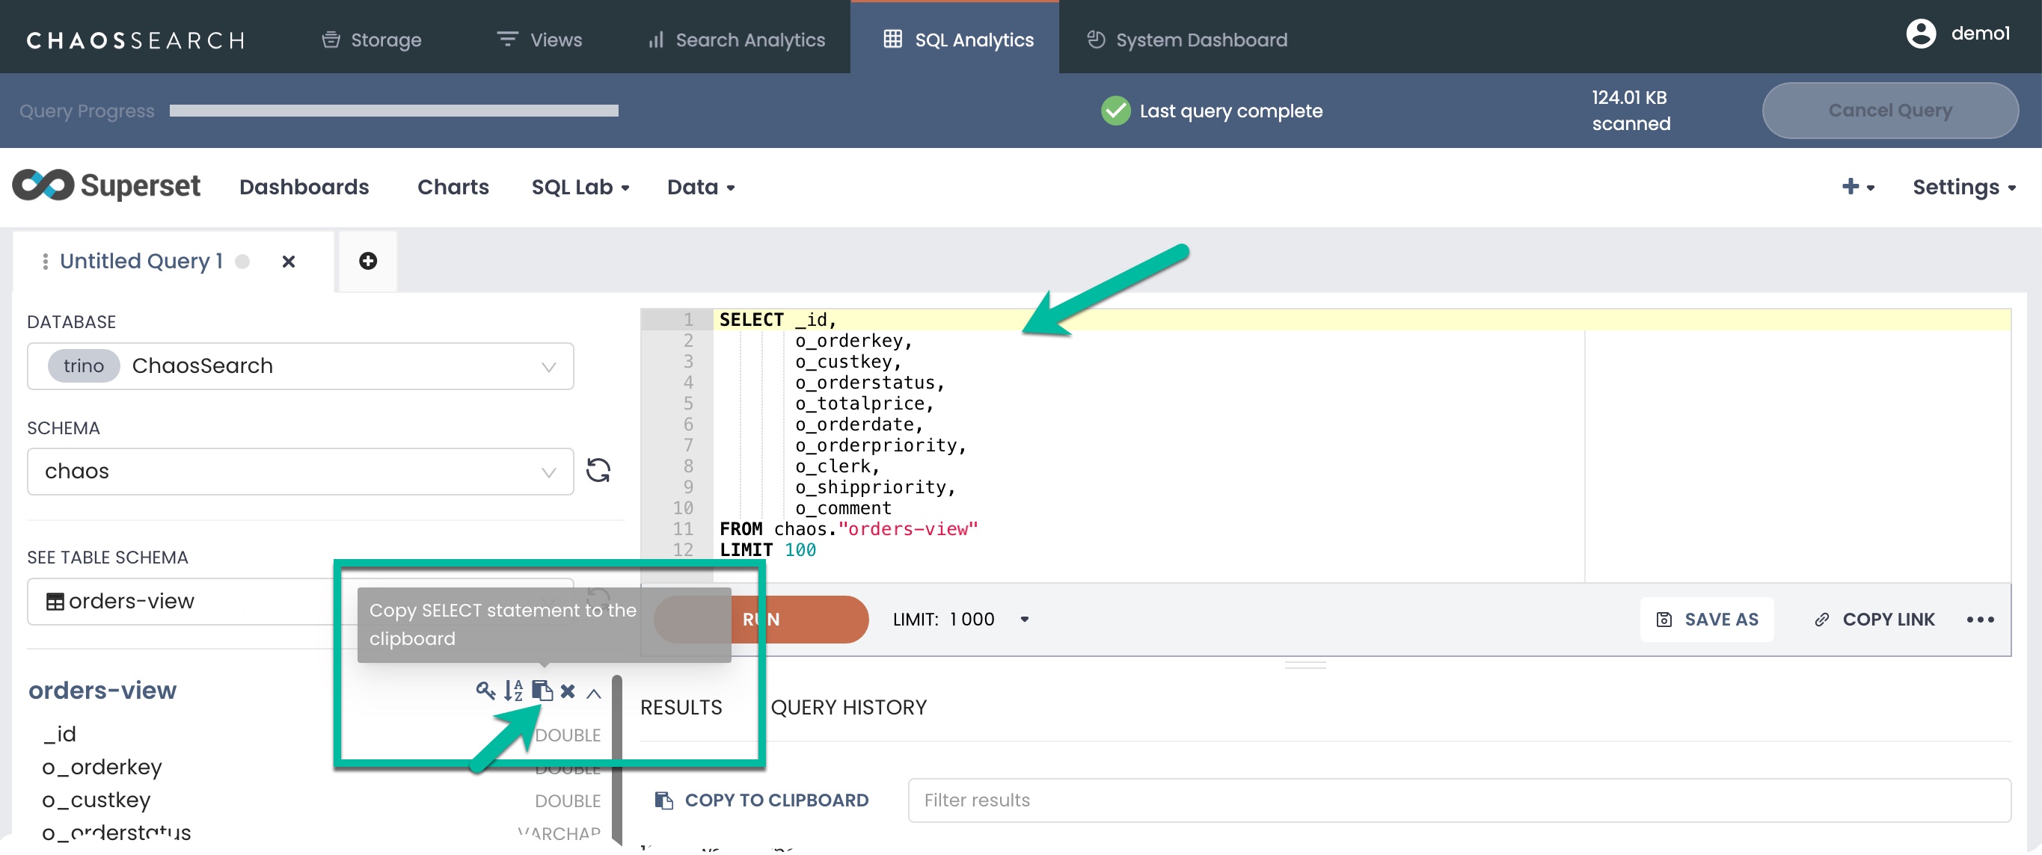Switch to the Query History tab
Image resolution: width=2042 pixels, height=855 pixels.
(848, 707)
